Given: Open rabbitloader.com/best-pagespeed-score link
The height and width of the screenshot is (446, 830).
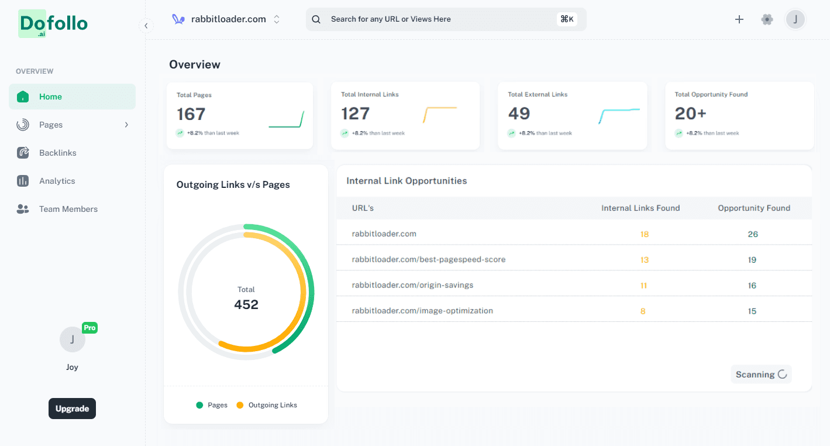Looking at the screenshot, I should [429, 259].
